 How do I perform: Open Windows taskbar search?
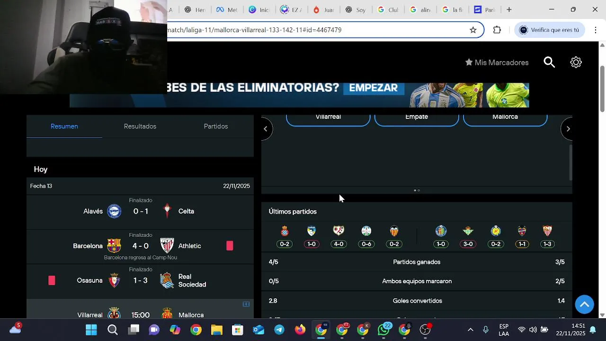tap(112, 330)
